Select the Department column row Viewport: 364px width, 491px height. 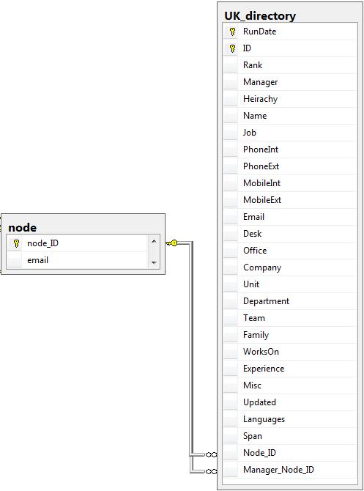click(x=290, y=301)
